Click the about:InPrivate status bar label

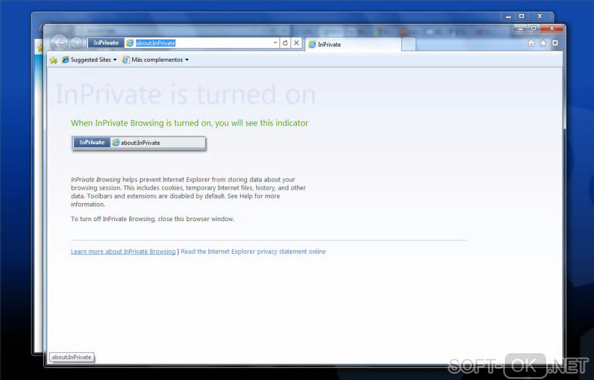point(72,357)
